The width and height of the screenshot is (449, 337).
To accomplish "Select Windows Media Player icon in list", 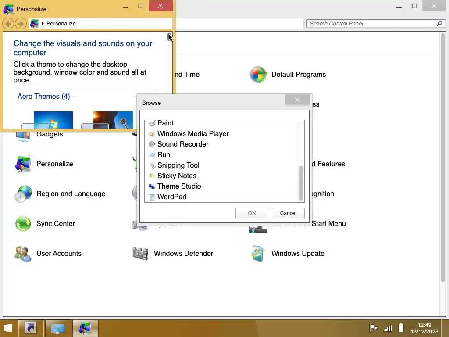I will [152, 134].
